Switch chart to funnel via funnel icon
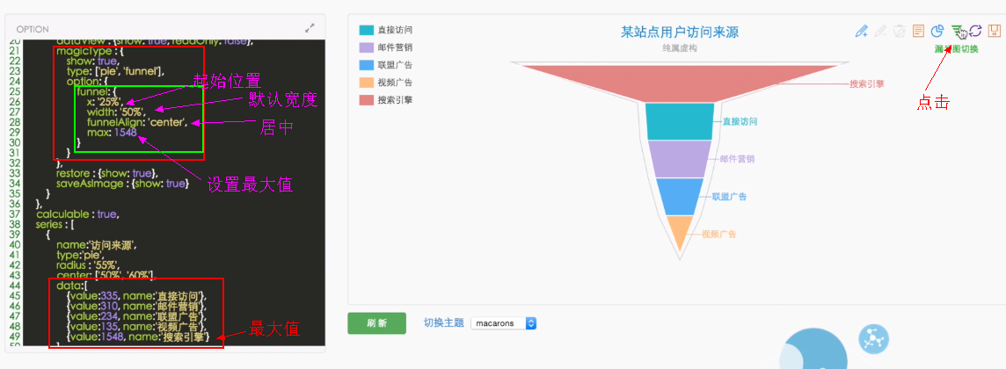Screen dimensions: 1006x369 [x=957, y=31]
